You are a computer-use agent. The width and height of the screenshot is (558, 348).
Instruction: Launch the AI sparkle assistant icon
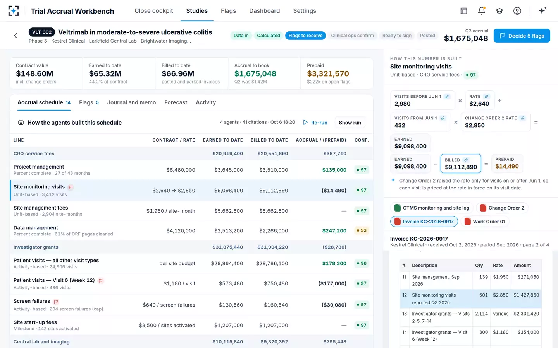pos(542,10)
